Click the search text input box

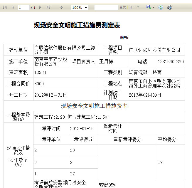pos(106,7)
